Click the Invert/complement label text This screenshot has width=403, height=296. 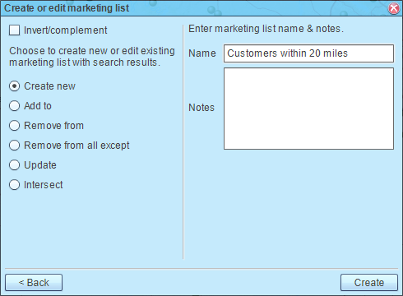click(x=65, y=30)
